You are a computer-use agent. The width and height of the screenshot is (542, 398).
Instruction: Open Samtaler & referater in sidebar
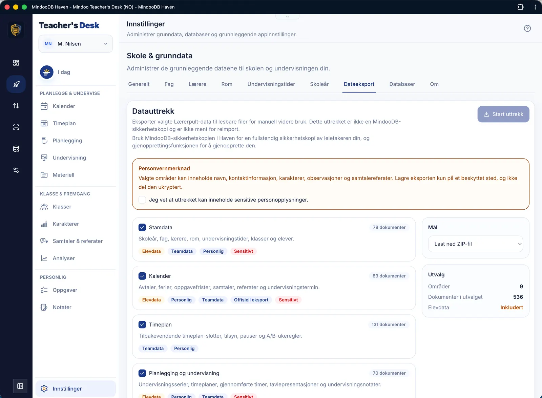coord(76,241)
